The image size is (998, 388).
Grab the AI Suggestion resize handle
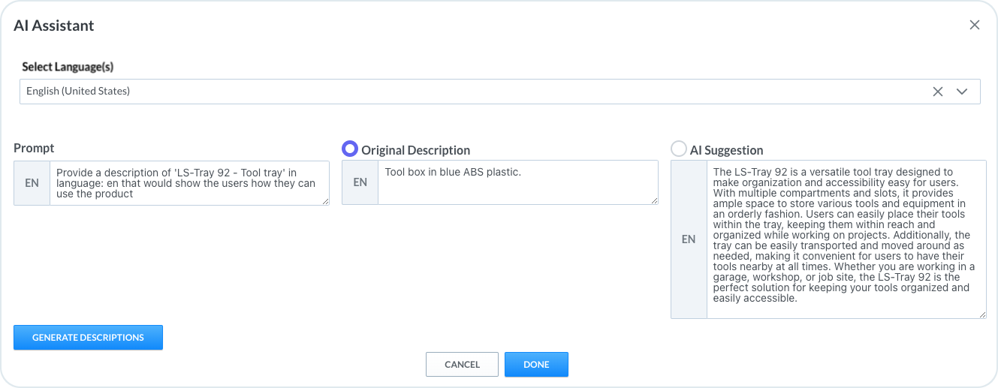coord(982,314)
